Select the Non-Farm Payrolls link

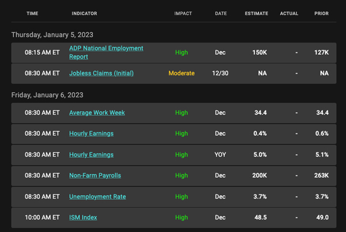coord(95,176)
